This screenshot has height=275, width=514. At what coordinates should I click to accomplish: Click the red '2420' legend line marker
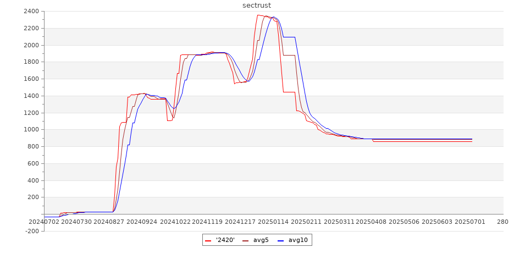pyautogui.click(x=208, y=240)
